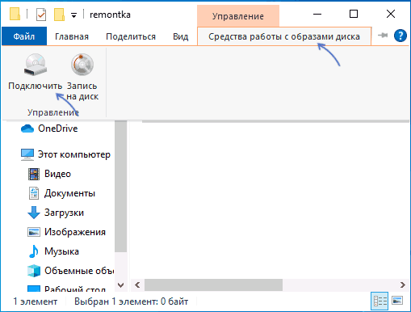
Task: Open the Поделиться ribbon tab
Action: (x=131, y=36)
